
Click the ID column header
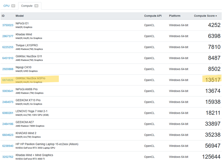pos(3,16)
